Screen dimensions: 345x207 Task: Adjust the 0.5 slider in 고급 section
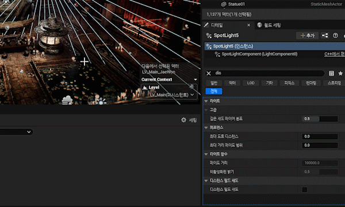320,119
